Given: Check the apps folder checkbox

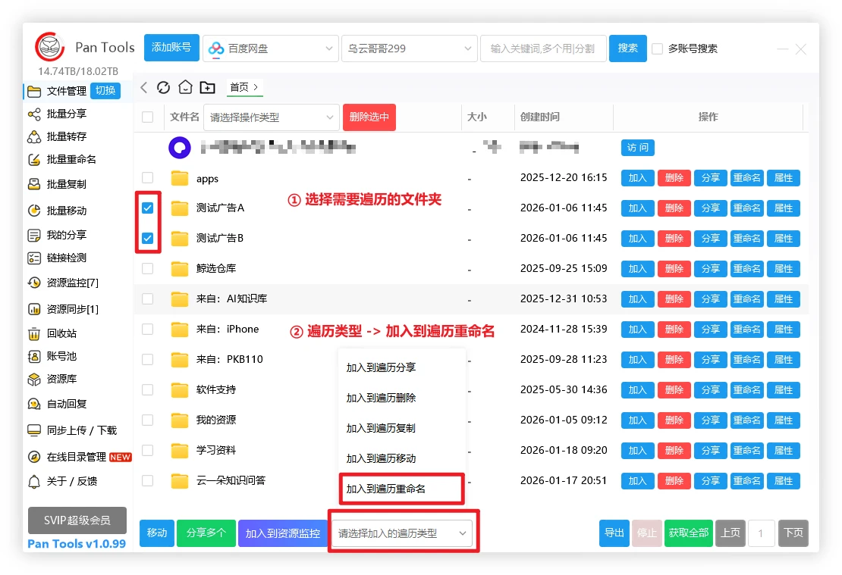Looking at the screenshot, I should [x=148, y=178].
